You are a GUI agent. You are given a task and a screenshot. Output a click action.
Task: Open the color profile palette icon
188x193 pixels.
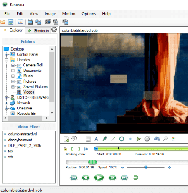click(x=174, y=139)
